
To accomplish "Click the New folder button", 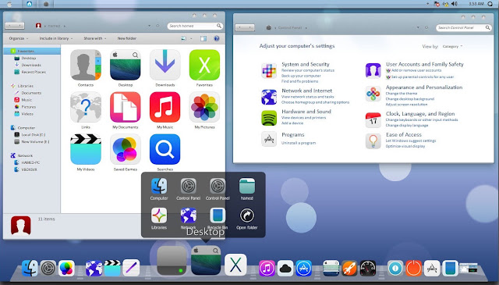I will [x=126, y=38].
